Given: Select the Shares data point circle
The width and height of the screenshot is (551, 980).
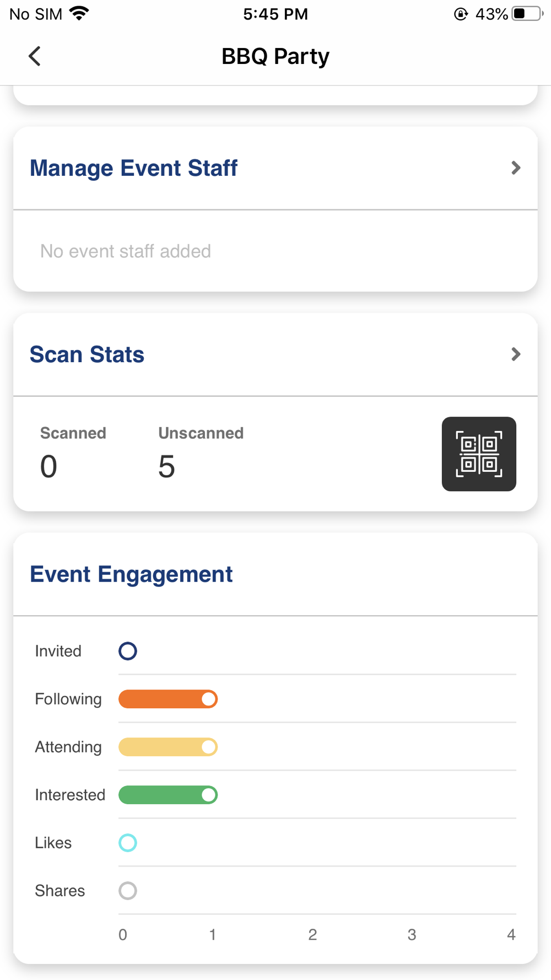Looking at the screenshot, I should pyautogui.click(x=128, y=891).
